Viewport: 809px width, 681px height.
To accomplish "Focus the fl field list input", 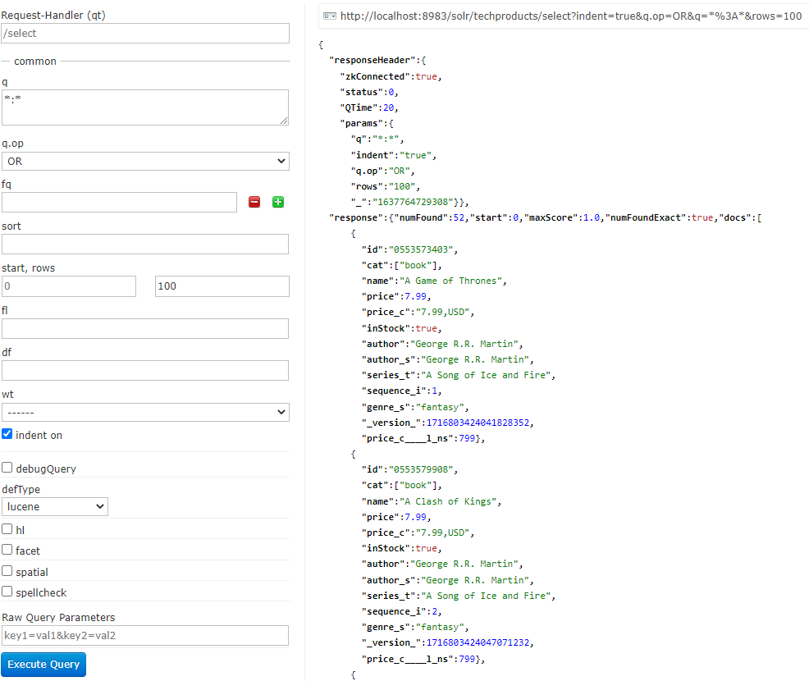I will point(145,329).
